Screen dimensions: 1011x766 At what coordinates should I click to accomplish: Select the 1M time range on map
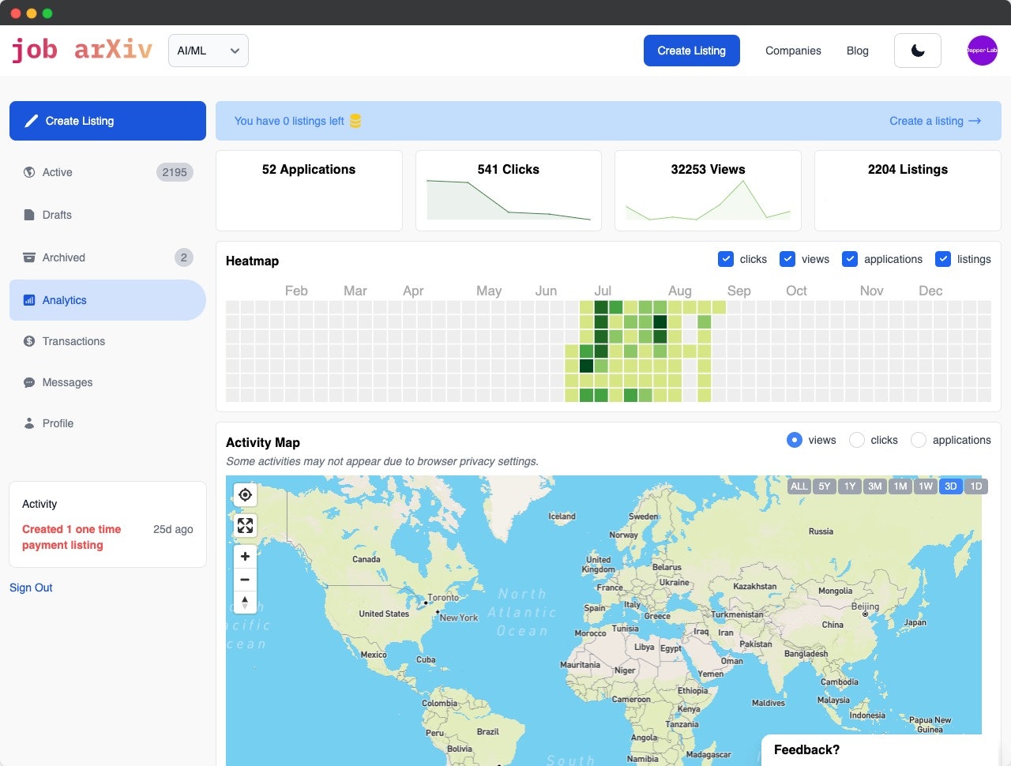pos(900,486)
